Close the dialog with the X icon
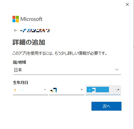 pyautogui.click(x=127, y=4)
